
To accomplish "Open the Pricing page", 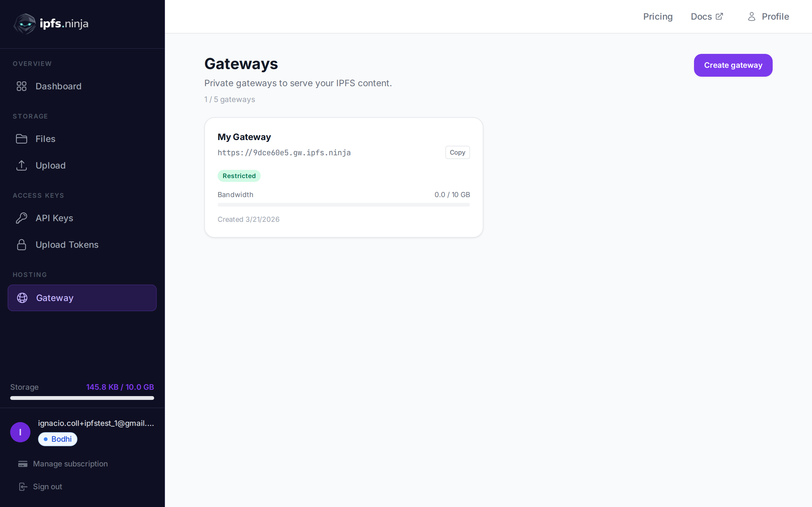I will tap(658, 16).
